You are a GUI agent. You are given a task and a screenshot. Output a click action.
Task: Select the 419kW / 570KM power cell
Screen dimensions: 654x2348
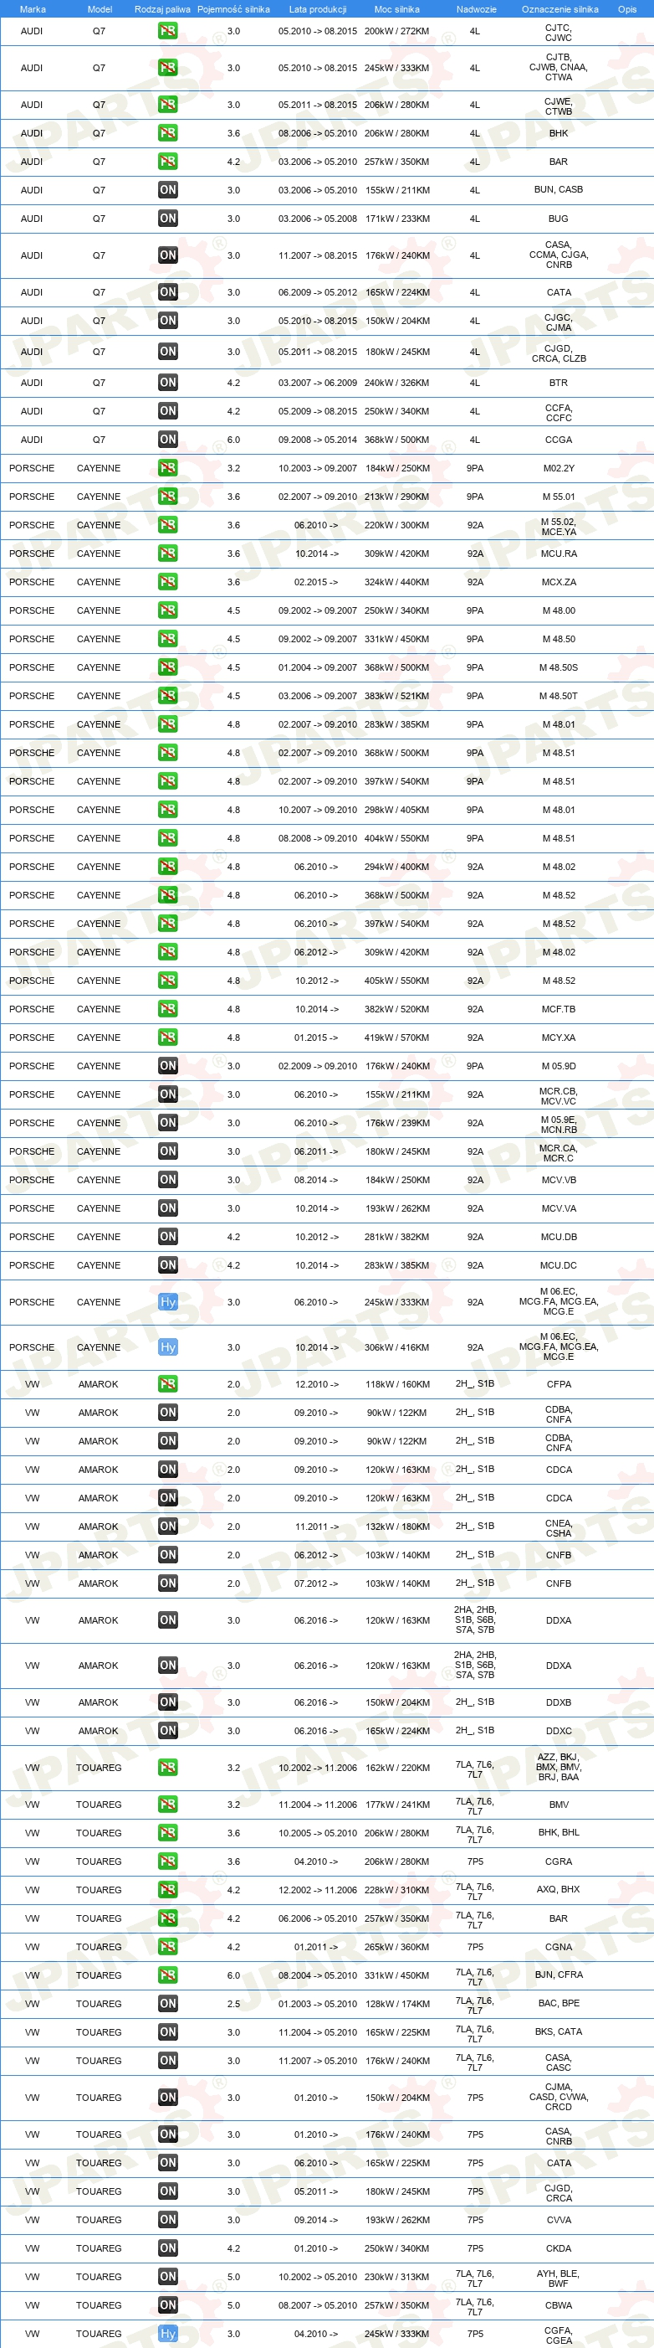point(396,1038)
